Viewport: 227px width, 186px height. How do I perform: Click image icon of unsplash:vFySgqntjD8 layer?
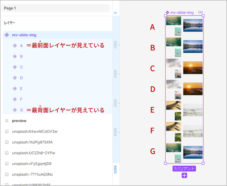pos(6,164)
